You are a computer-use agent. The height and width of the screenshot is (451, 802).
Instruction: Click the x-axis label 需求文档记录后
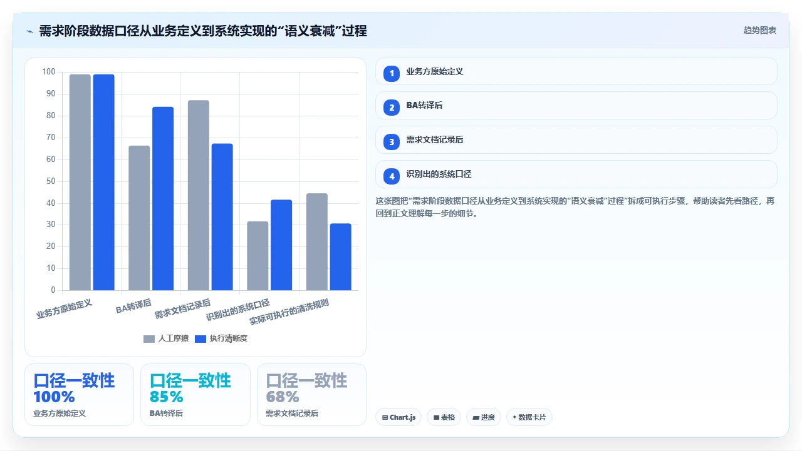tap(183, 308)
